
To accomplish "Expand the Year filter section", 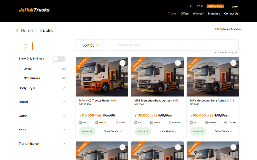I will [42, 130].
